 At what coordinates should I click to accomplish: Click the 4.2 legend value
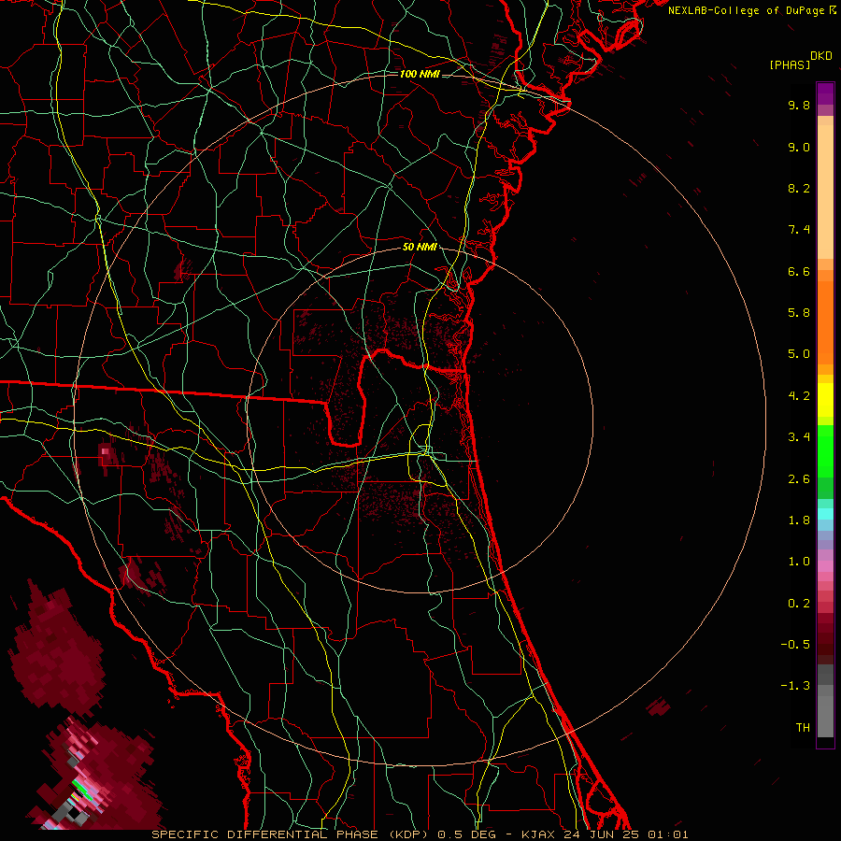coord(799,396)
